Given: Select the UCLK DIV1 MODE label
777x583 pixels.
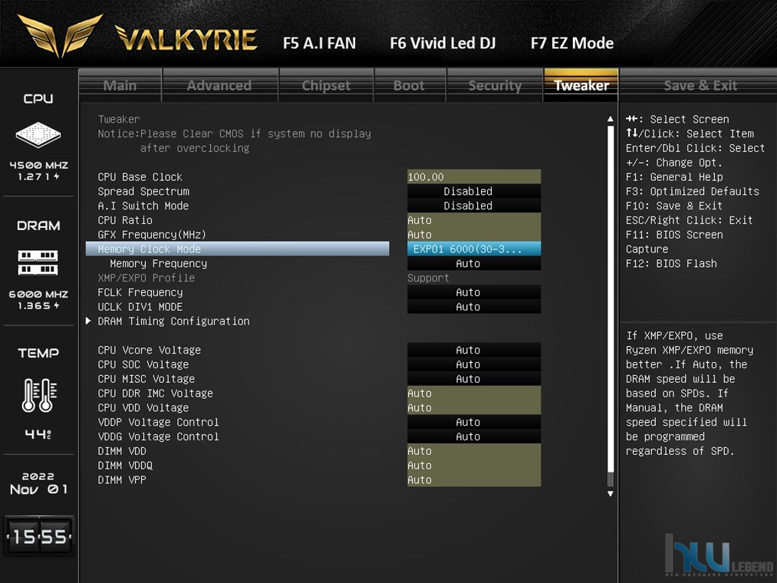Looking at the screenshot, I should point(140,307).
